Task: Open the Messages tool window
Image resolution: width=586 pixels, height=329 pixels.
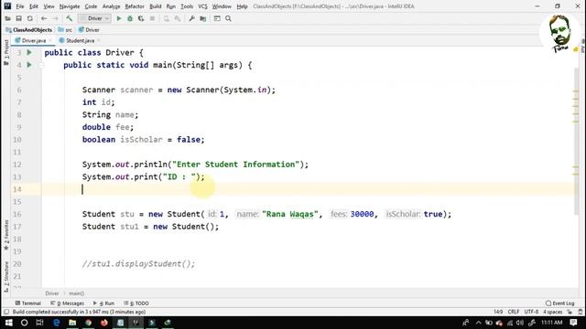Action: point(67,303)
